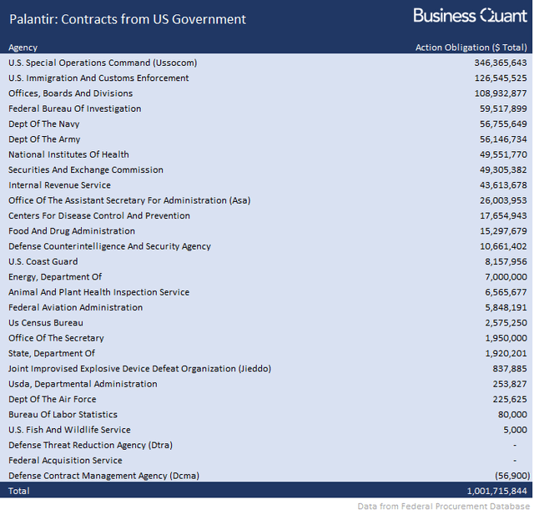Click 'Data from Federal Procurement Database' footnote

[443, 507]
